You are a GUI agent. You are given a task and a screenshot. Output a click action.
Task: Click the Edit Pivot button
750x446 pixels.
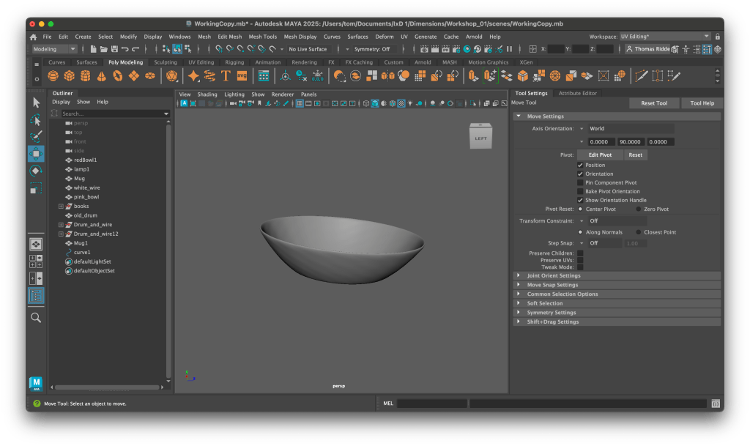[x=600, y=155]
